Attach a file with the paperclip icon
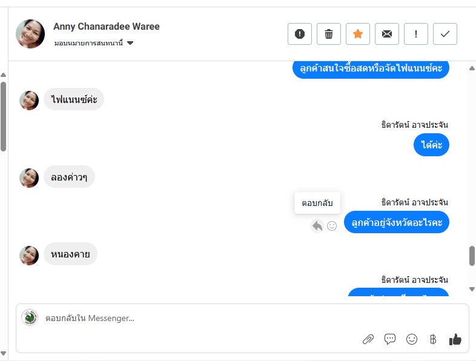Image resolution: width=476 pixels, height=361 pixels. click(x=368, y=339)
